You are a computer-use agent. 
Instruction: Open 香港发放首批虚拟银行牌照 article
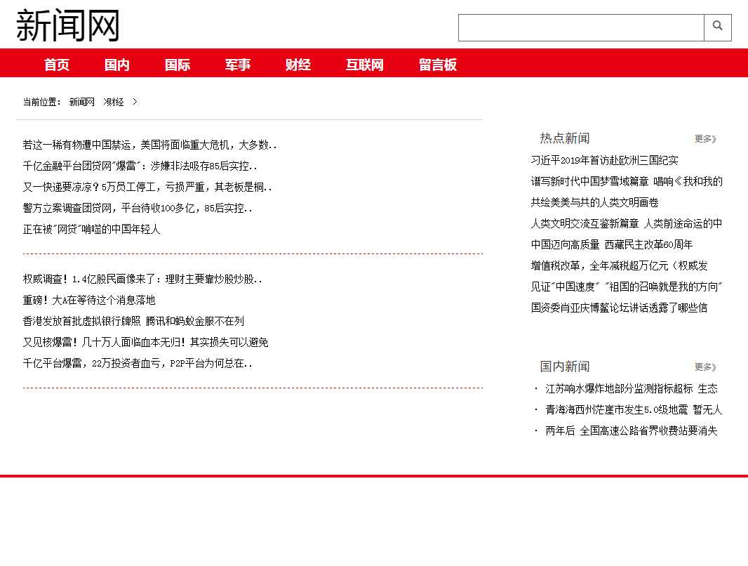pos(133,322)
